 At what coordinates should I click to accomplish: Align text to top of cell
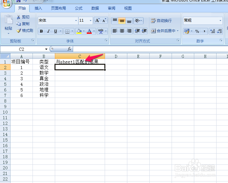coord(115,21)
